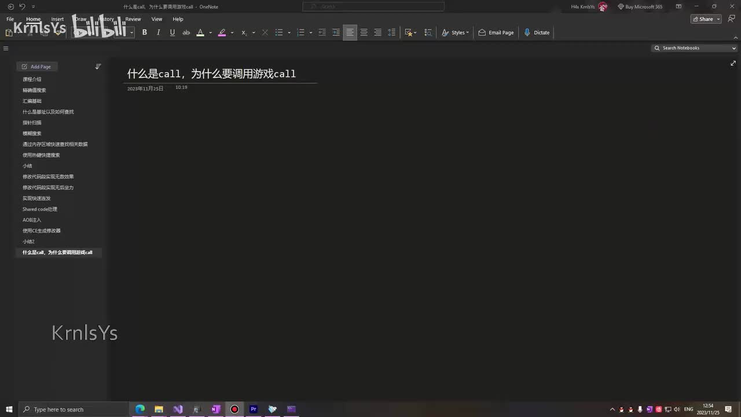Screen dimensions: 741x417
Task: Open the numbering style dropdown arrow
Action: coord(311,32)
